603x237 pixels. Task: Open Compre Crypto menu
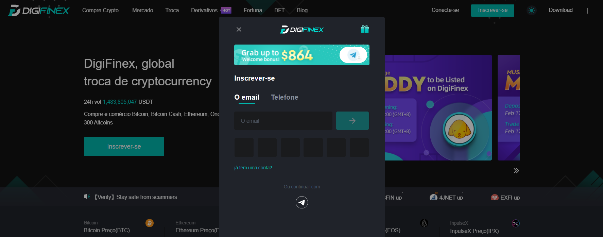(101, 10)
